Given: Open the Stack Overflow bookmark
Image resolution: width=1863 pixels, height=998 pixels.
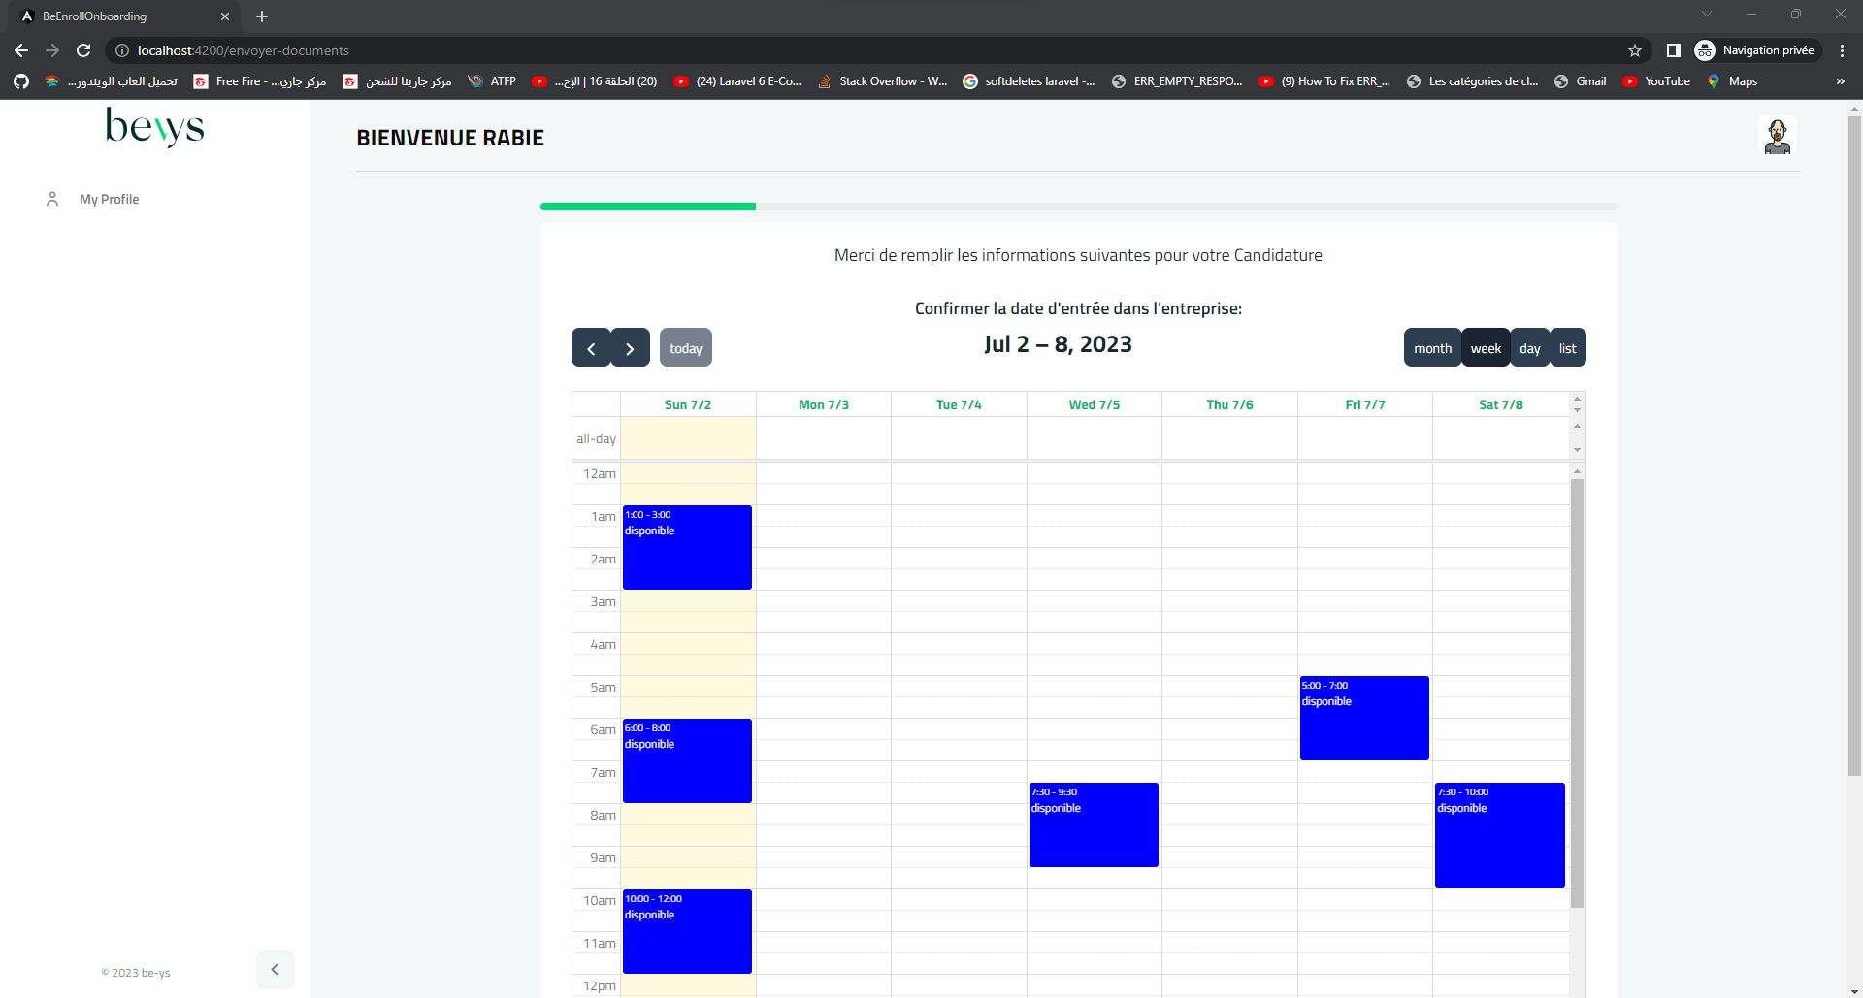Looking at the screenshot, I should pyautogui.click(x=882, y=81).
